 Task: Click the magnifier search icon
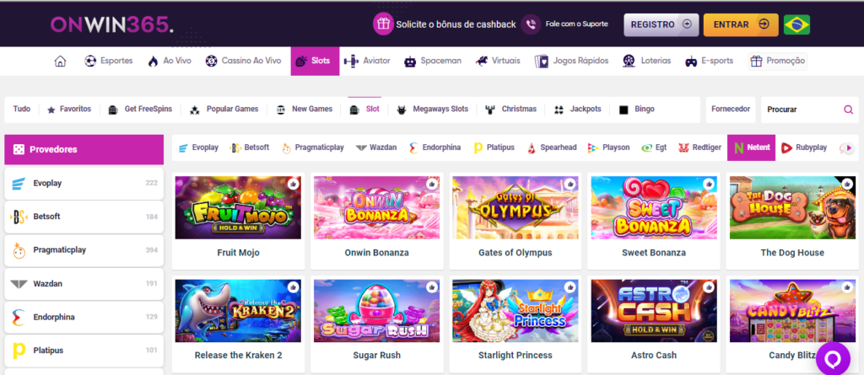click(x=849, y=110)
